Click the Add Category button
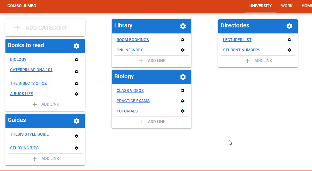Screen dimensions: 312x171 pos(45,28)
